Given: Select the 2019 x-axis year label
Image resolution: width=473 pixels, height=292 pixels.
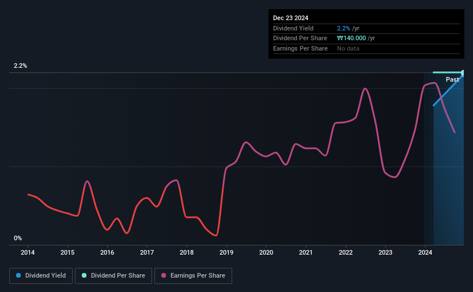Looking at the screenshot, I should 226,252.
